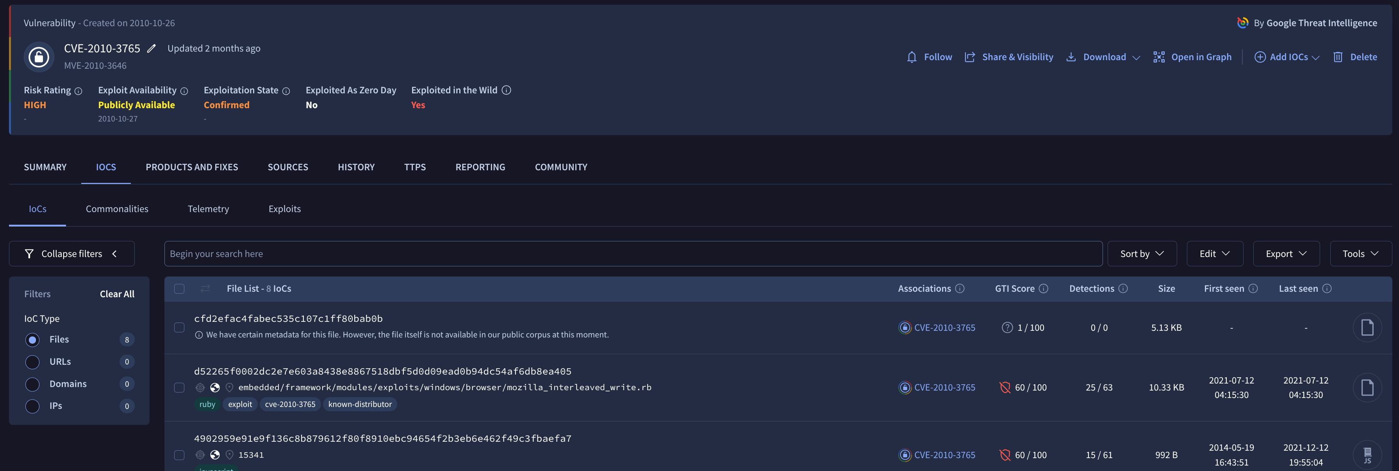1399x471 pixels.
Task: Show info for Exploit Availability
Action: [x=184, y=91]
